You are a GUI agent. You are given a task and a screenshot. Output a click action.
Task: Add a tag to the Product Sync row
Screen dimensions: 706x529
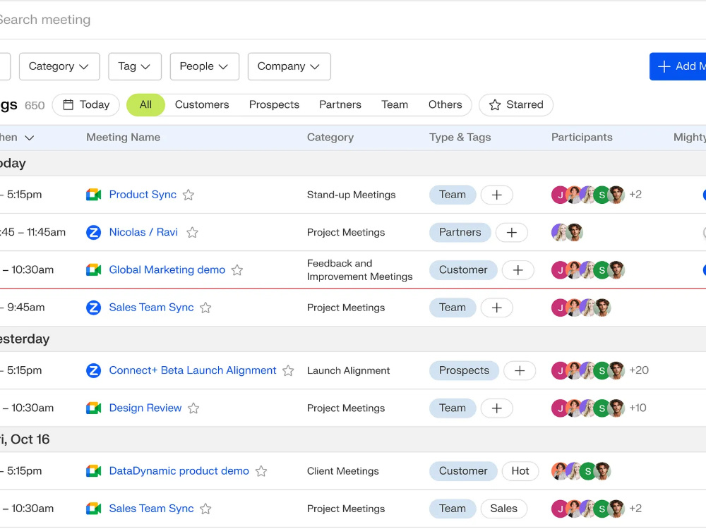496,195
